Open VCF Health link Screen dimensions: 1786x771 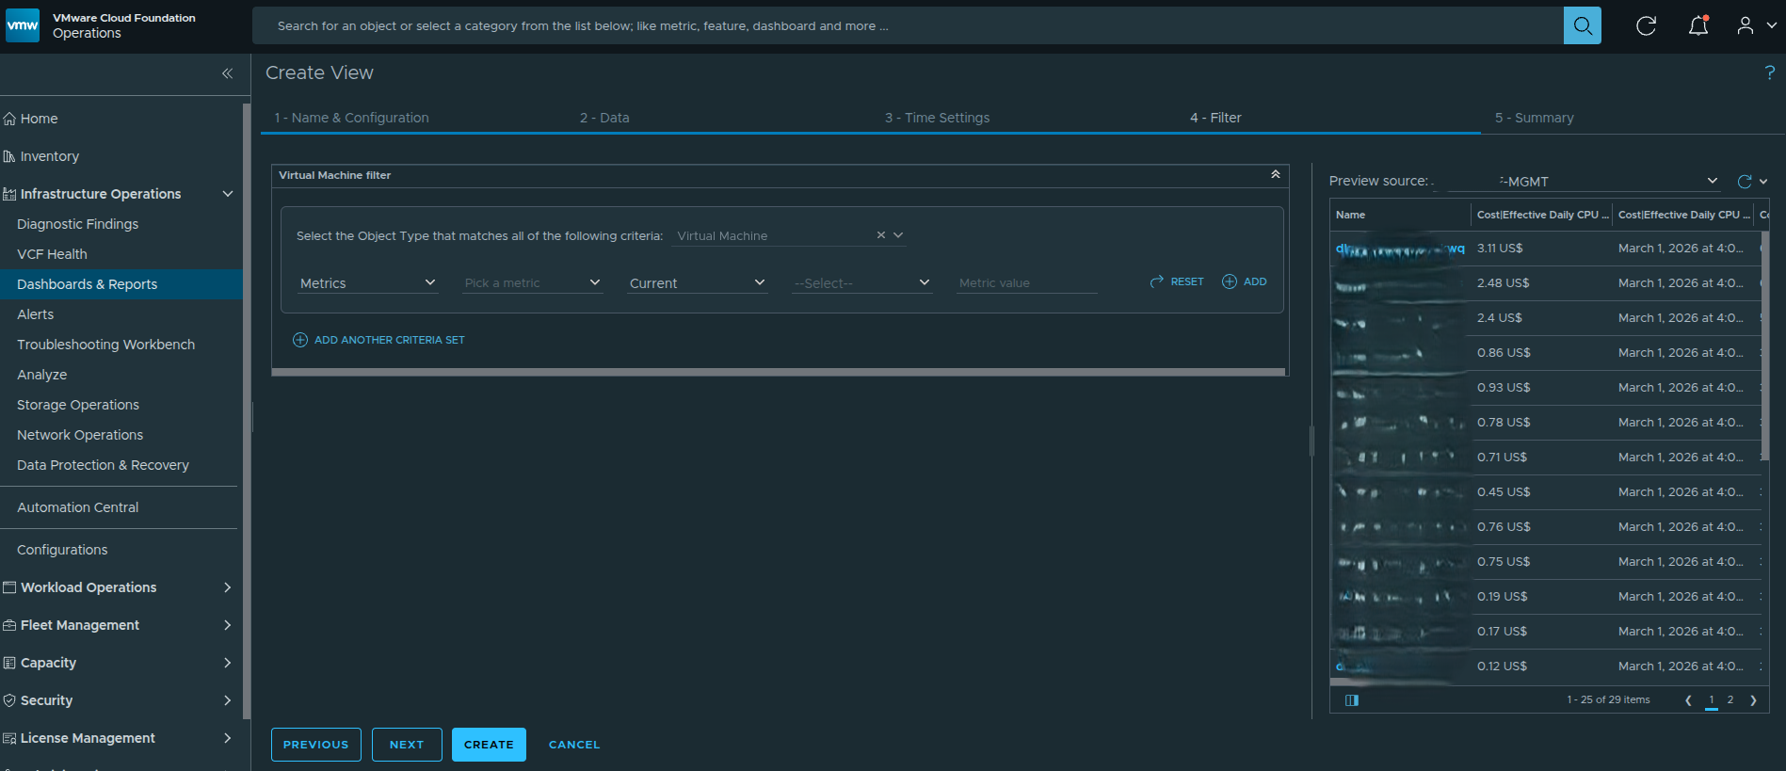[52, 254]
